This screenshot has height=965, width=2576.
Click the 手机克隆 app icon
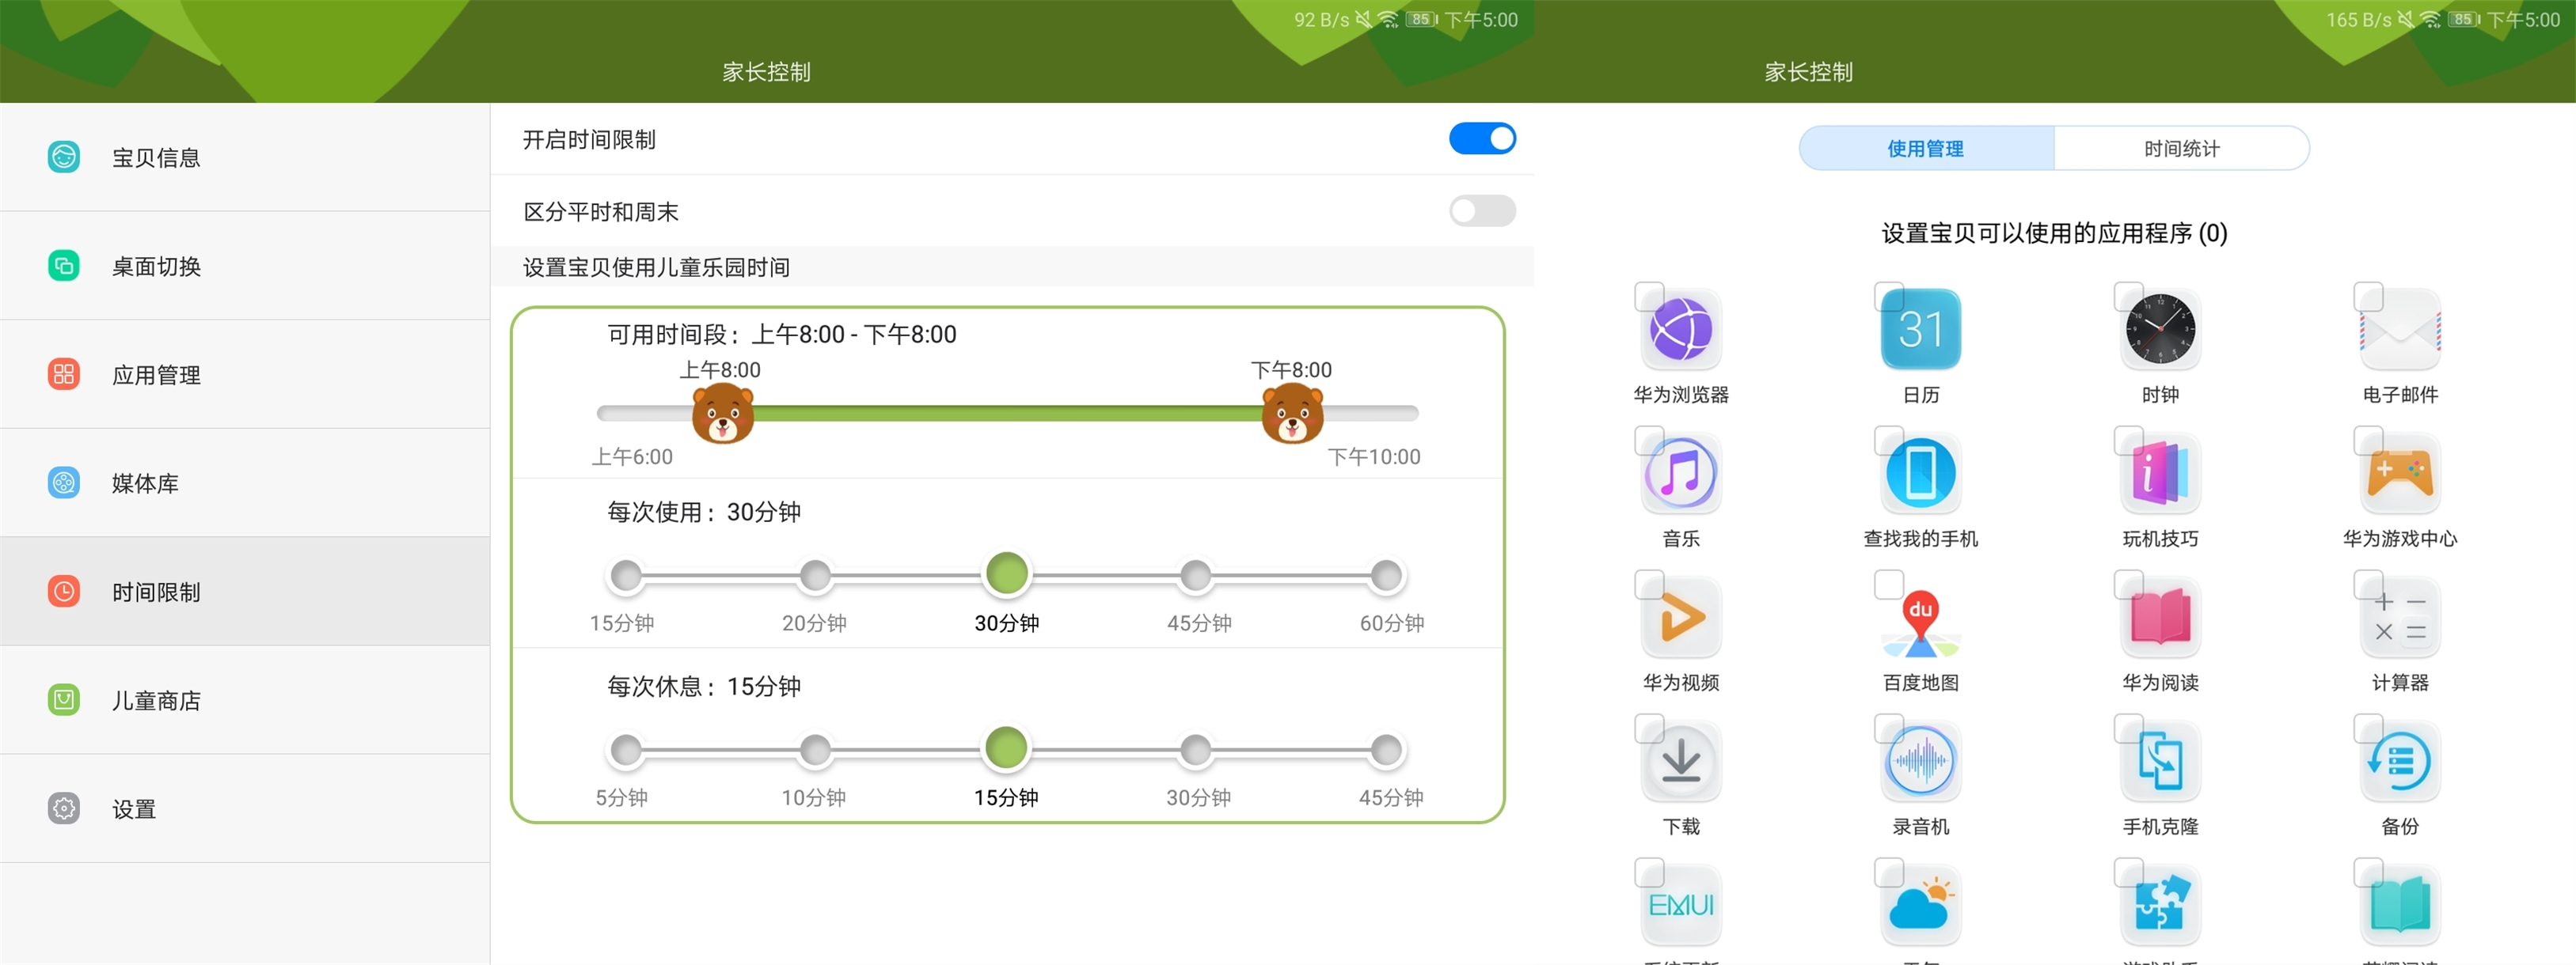pyautogui.click(x=2159, y=760)
